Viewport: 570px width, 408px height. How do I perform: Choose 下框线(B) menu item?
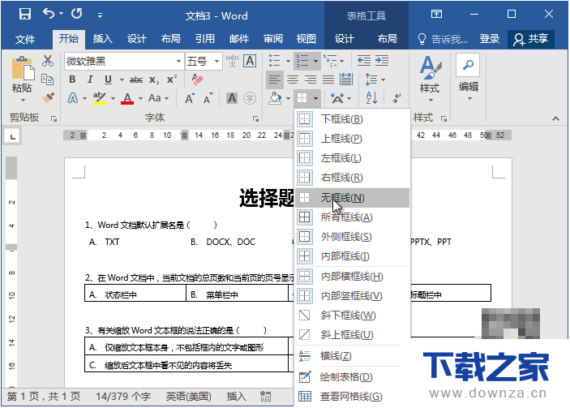click(352, 119)
